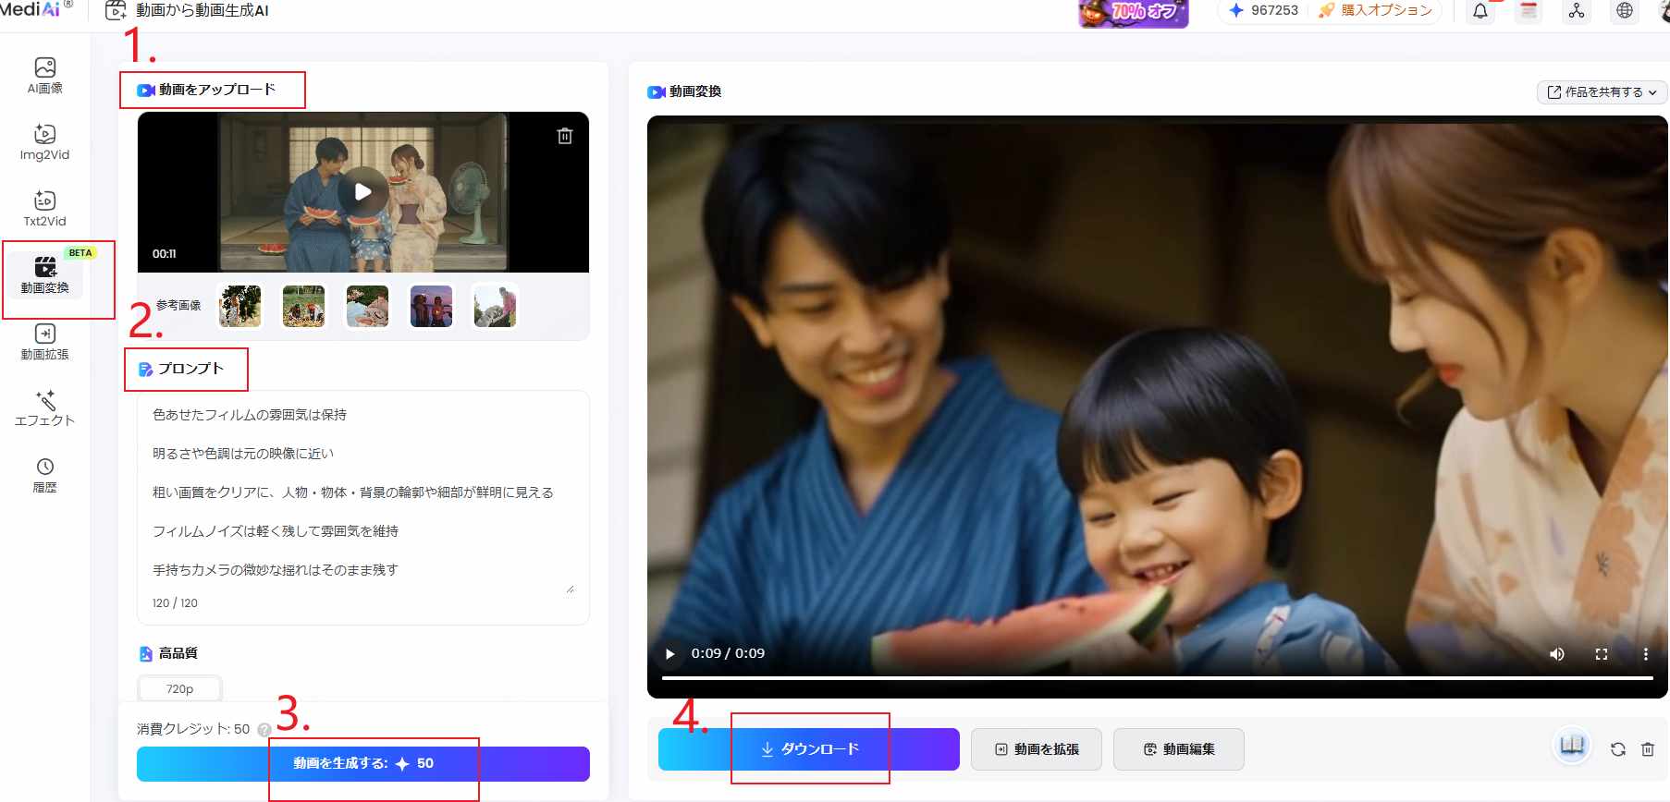Open the affiliate network icon
The width and height of the screenshot is (1670, 802).
(1577, 11)
